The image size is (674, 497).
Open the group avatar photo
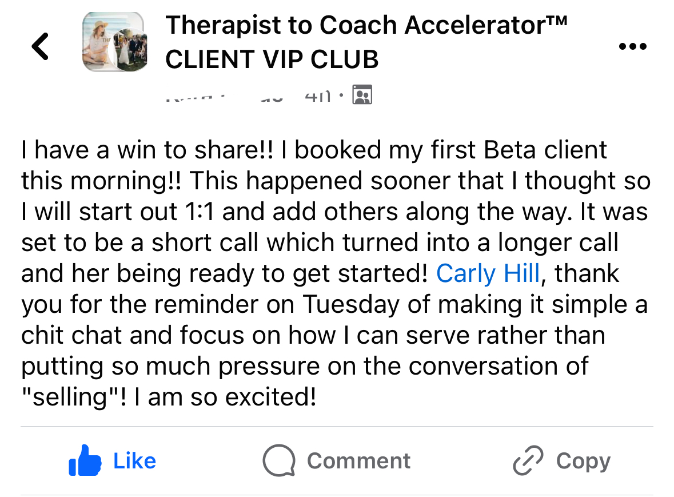(115, 42)
